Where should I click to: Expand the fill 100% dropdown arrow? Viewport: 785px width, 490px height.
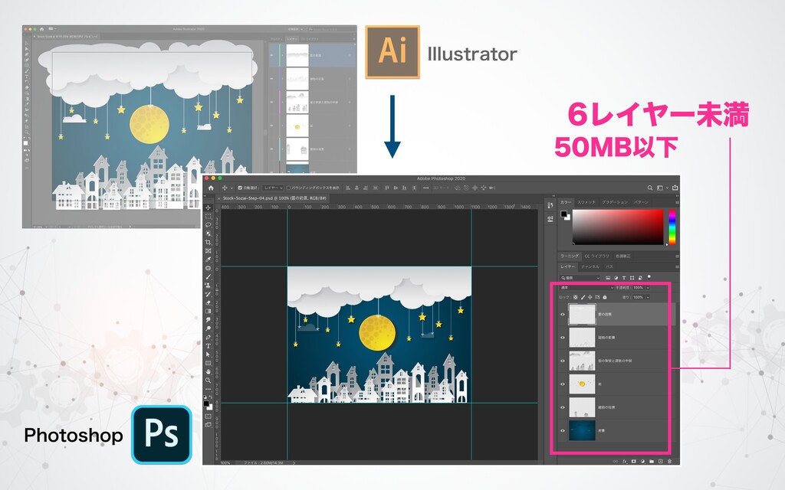click(x=648, y=297)
